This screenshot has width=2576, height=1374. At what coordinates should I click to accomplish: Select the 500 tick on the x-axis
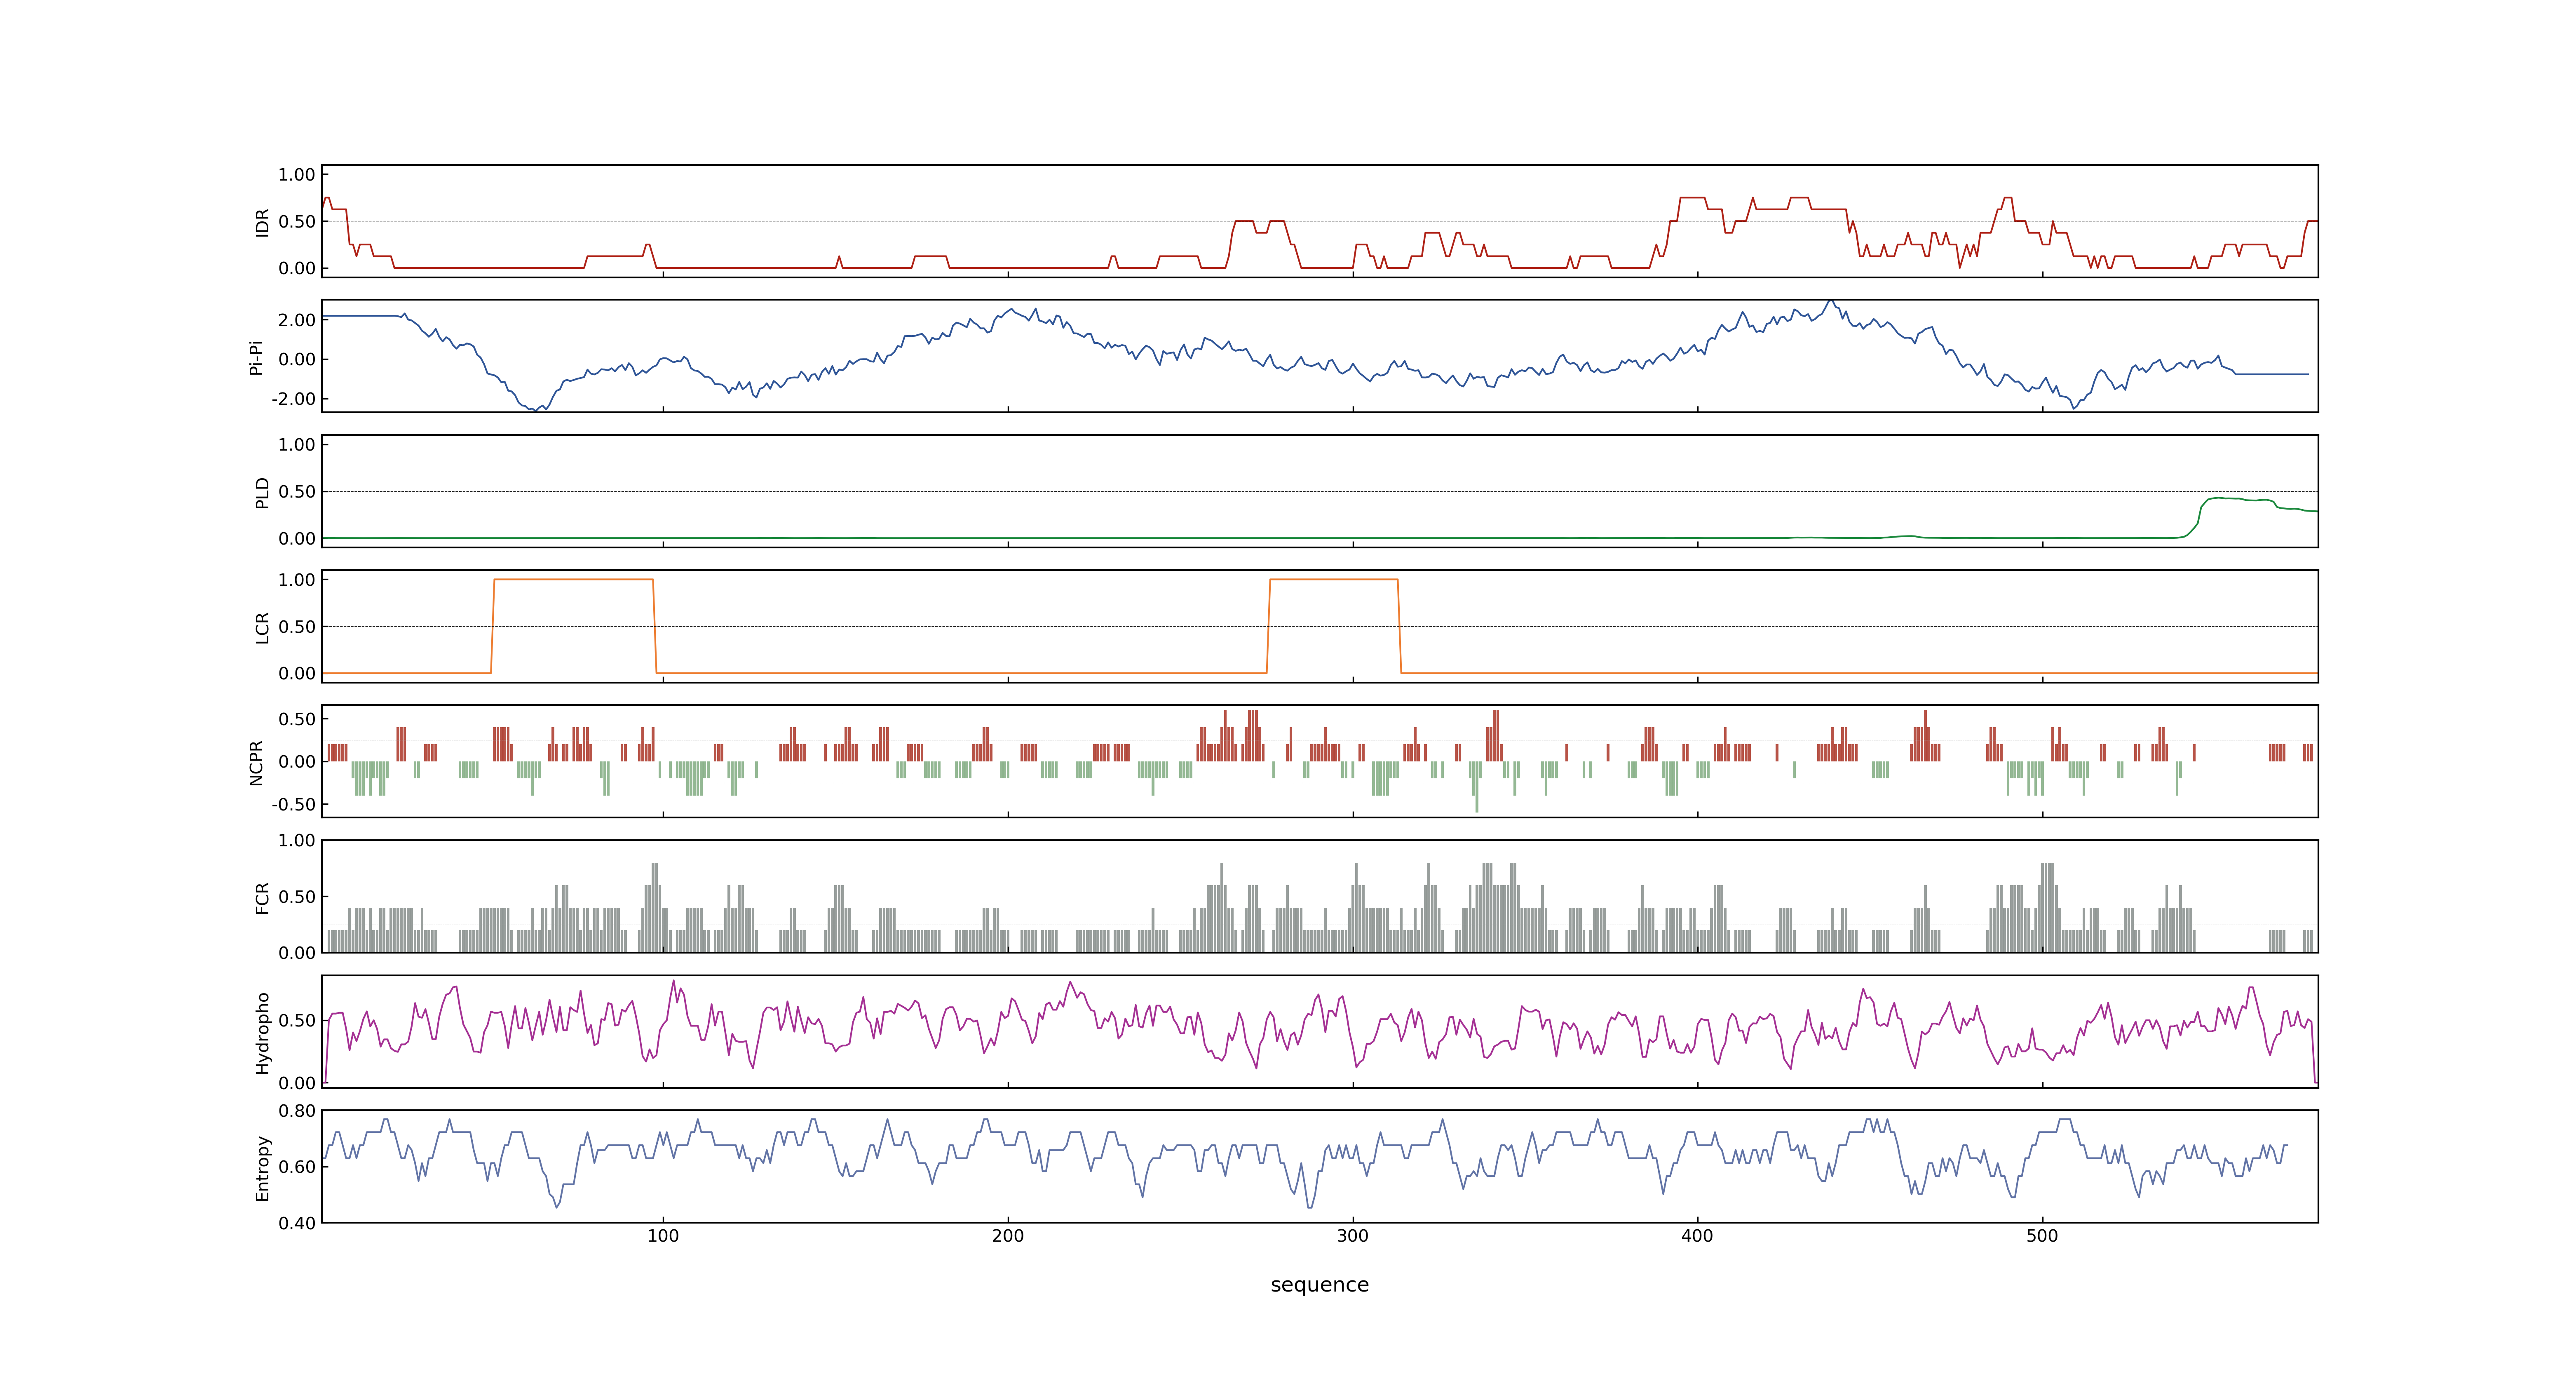2042,1236
